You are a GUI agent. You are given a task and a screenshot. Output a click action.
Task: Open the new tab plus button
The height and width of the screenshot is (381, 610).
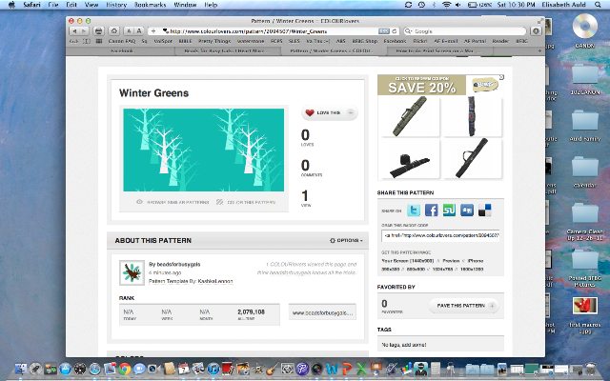tap(539, 50)
